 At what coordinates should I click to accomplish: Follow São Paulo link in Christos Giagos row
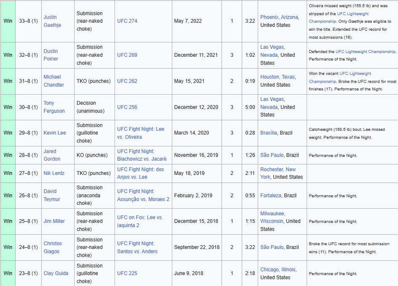[272, 247]
